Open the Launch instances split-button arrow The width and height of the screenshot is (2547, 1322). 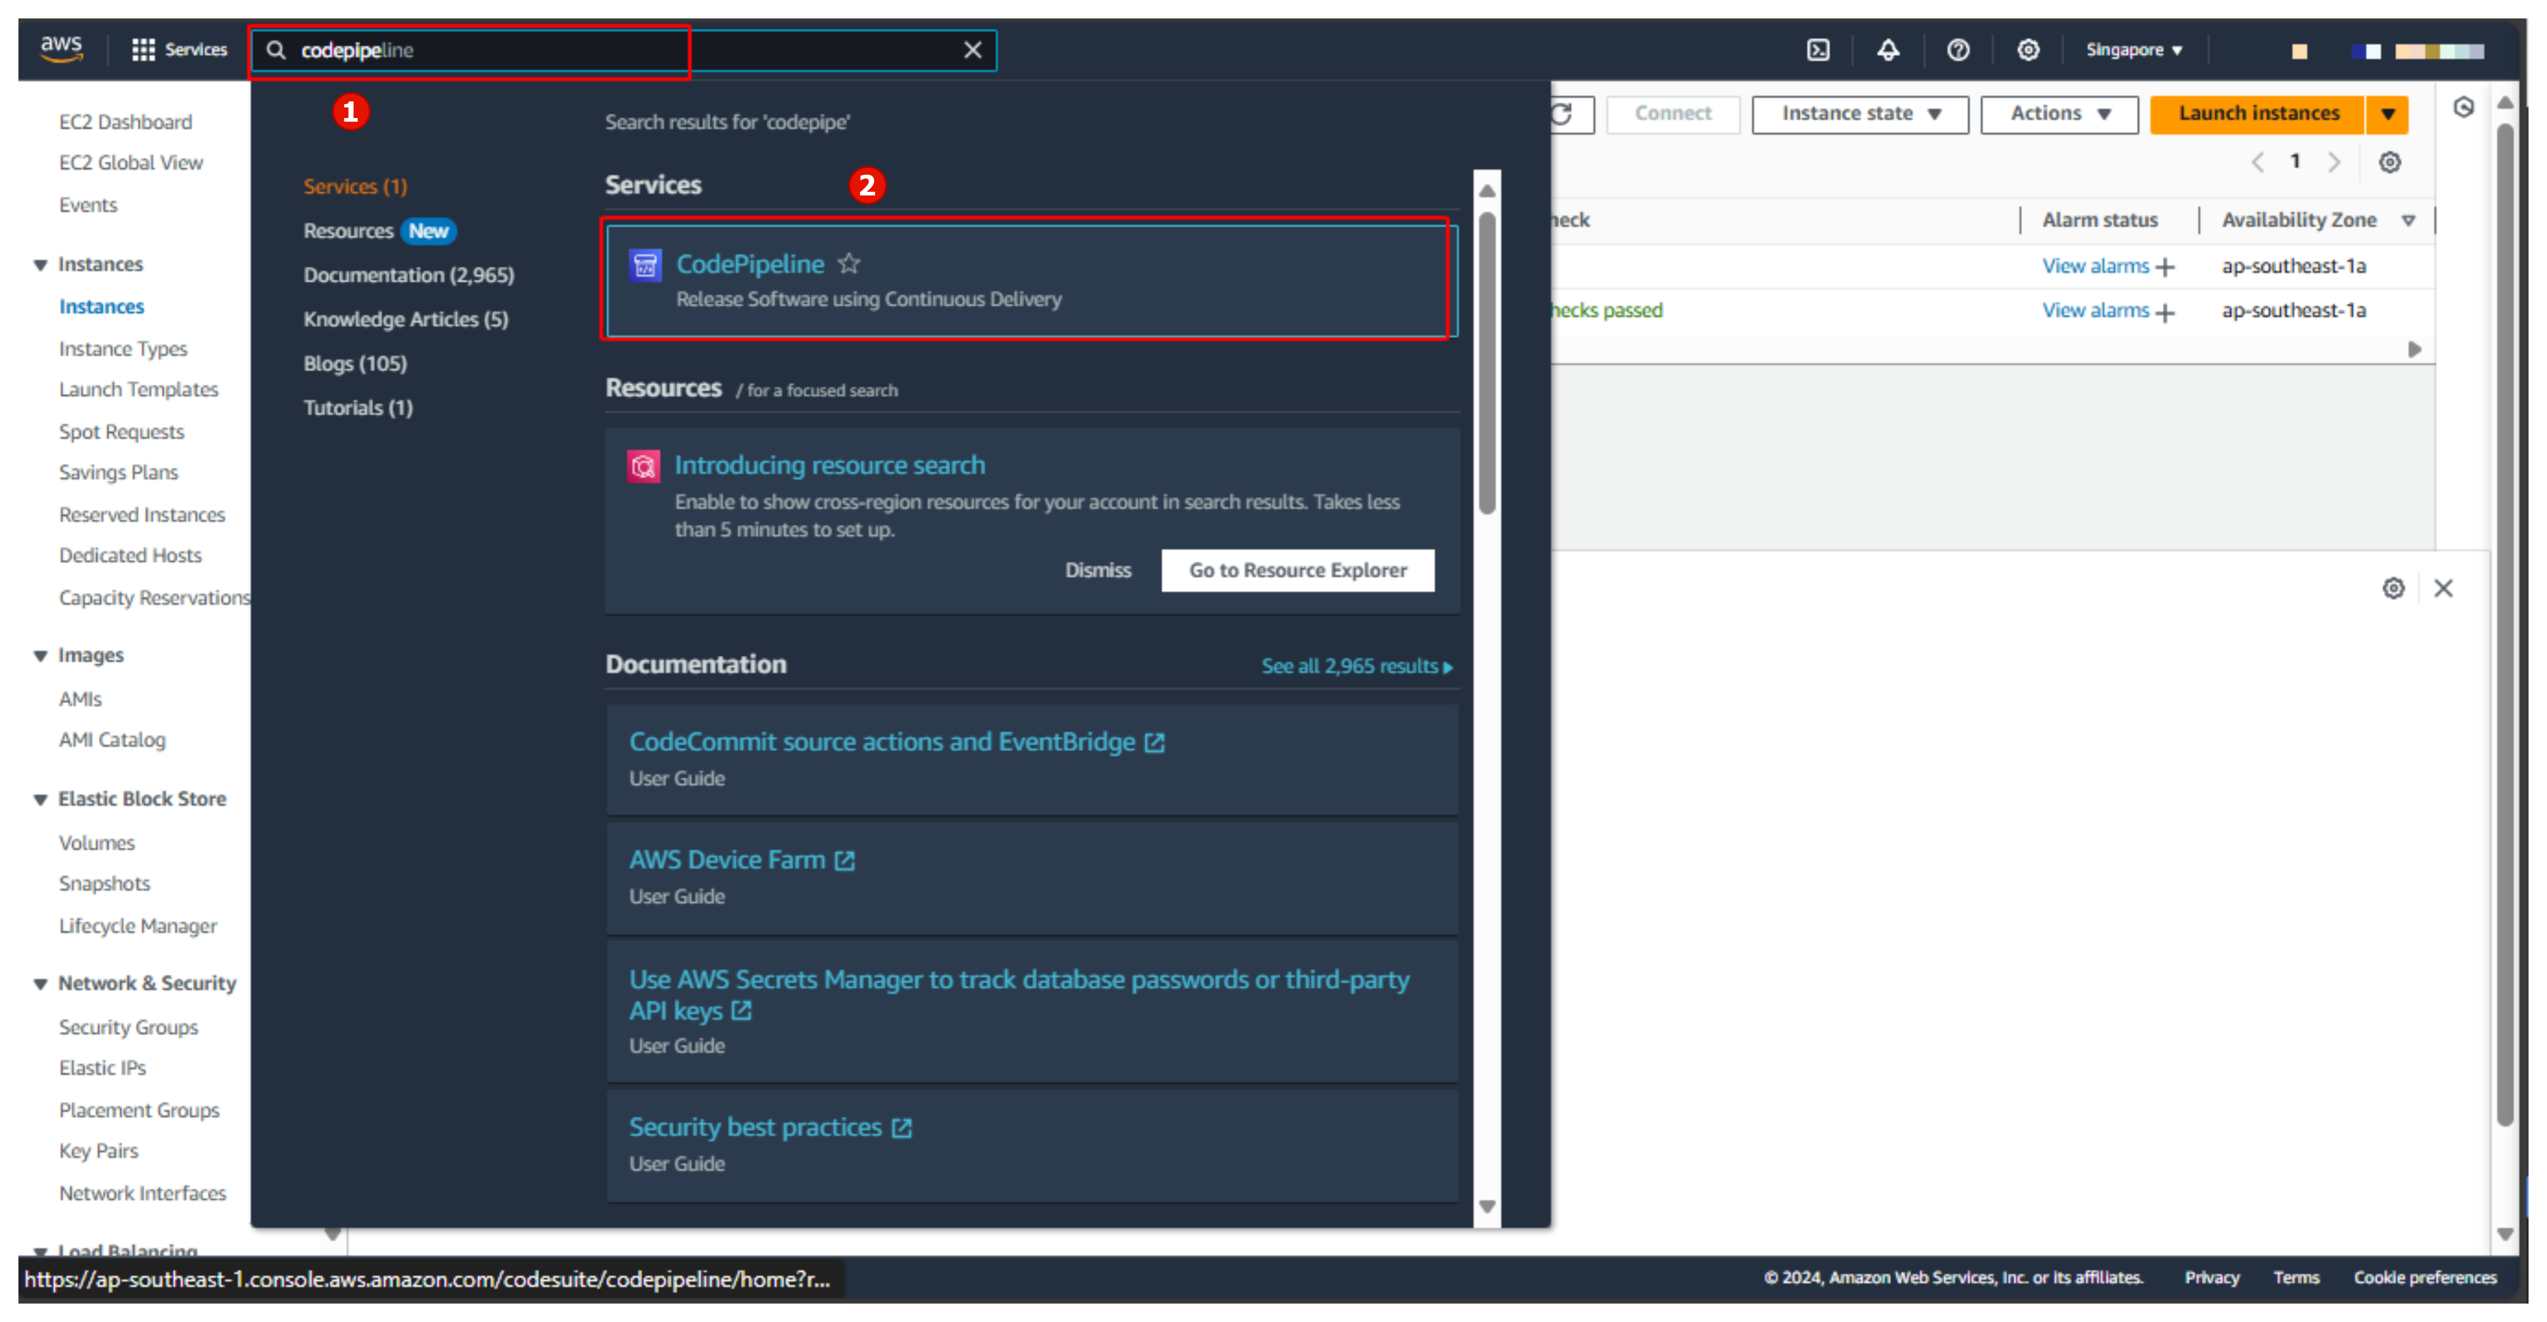click(2387, 114)
